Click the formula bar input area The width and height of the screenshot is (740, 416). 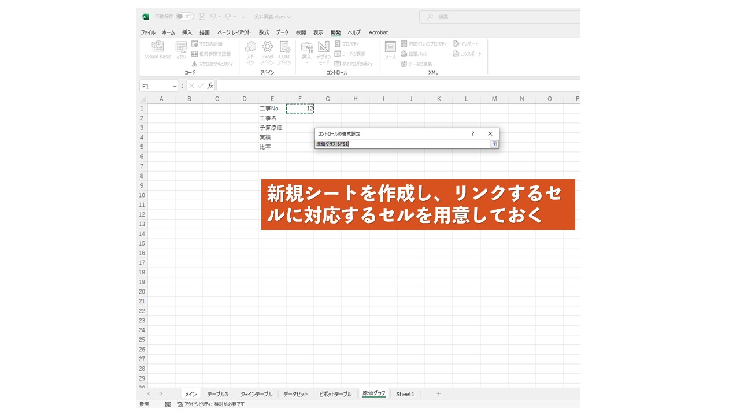pos(398,86)
